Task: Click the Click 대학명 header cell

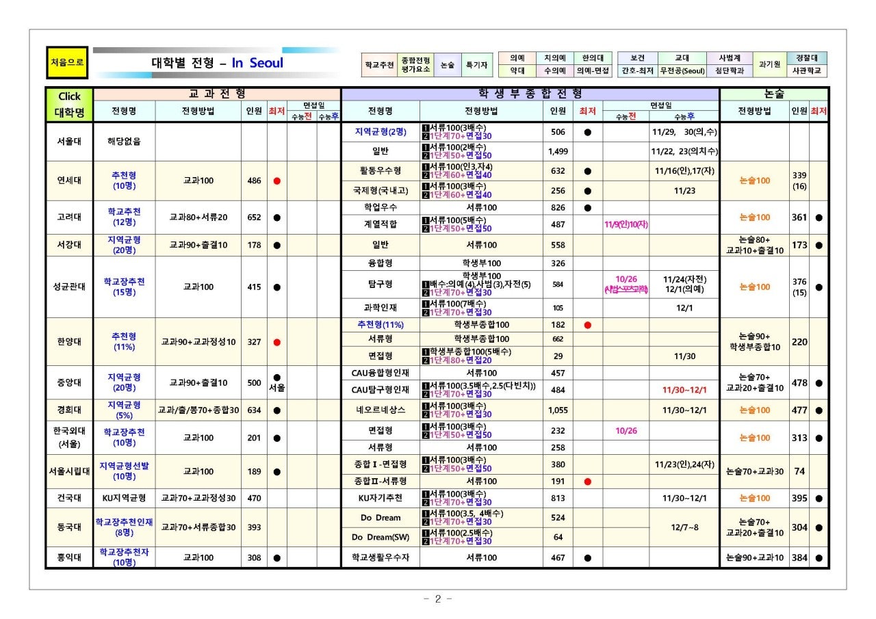Action: pos(69,105)
